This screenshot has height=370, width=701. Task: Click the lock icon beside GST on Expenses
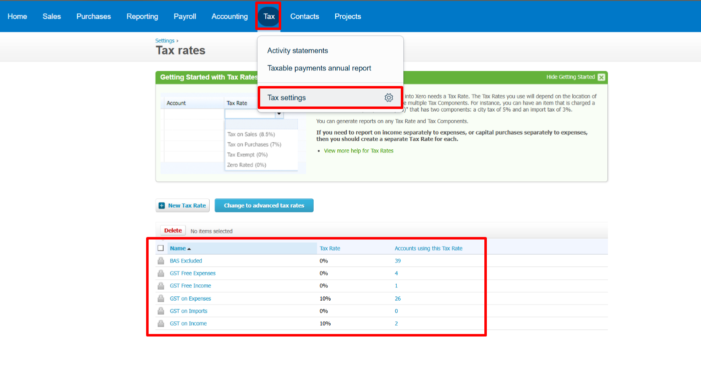click(161, 298)
